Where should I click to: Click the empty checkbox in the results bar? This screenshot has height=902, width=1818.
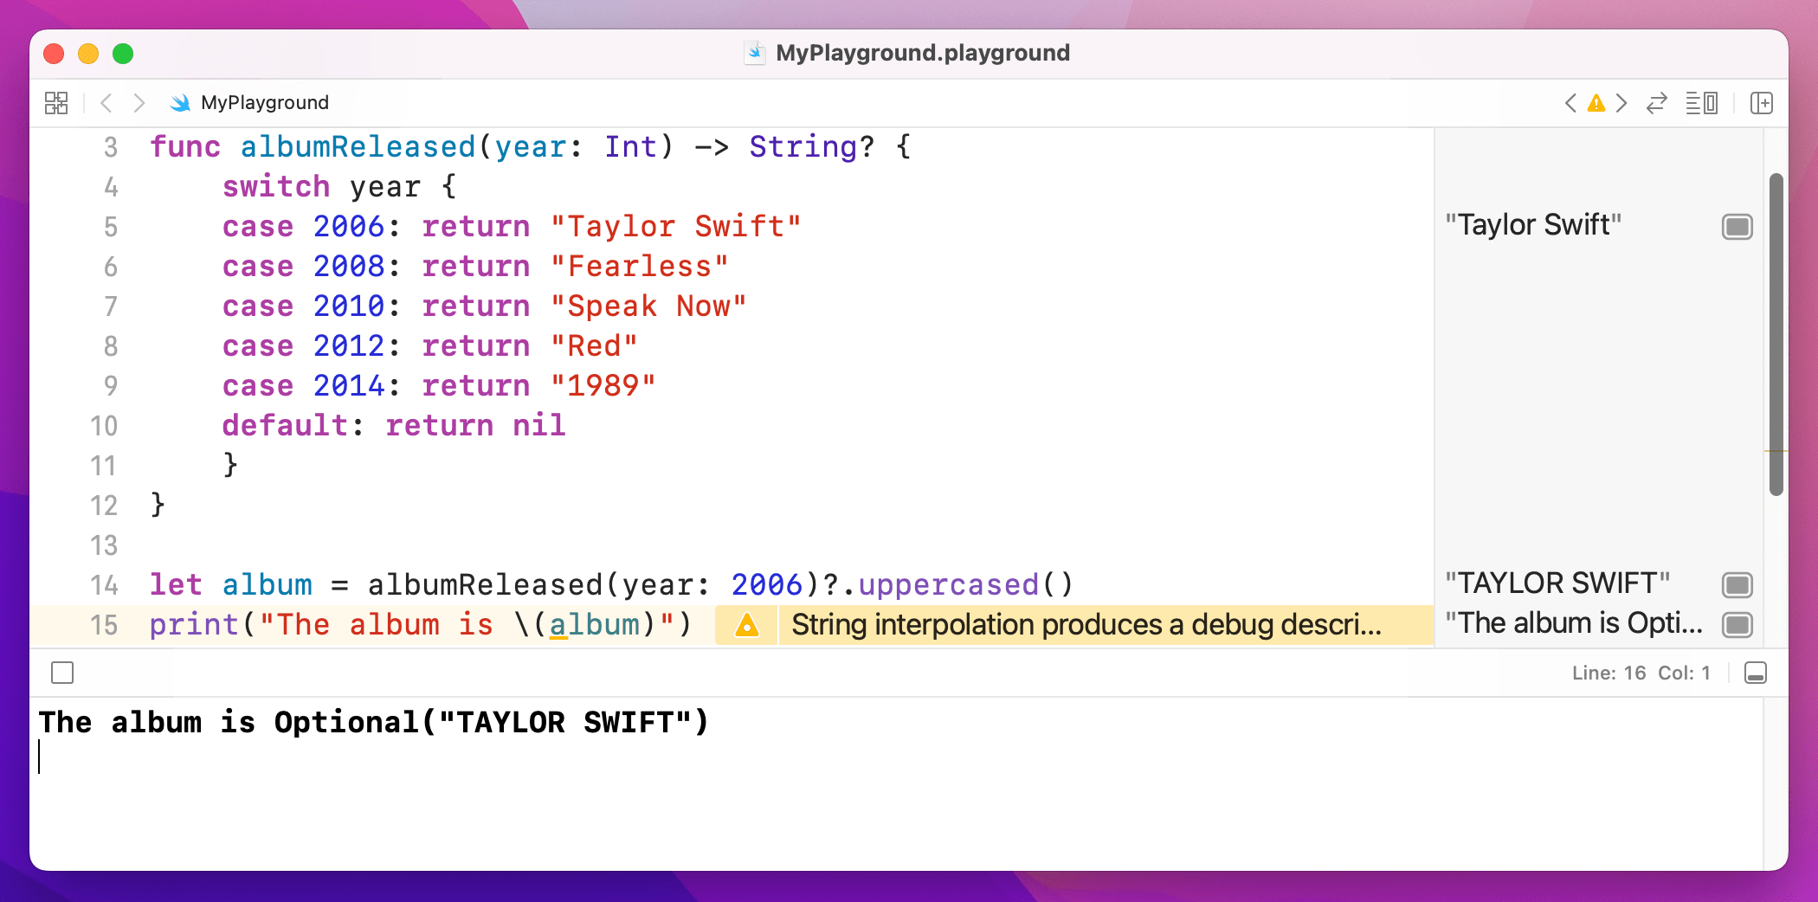pos(61,673)
